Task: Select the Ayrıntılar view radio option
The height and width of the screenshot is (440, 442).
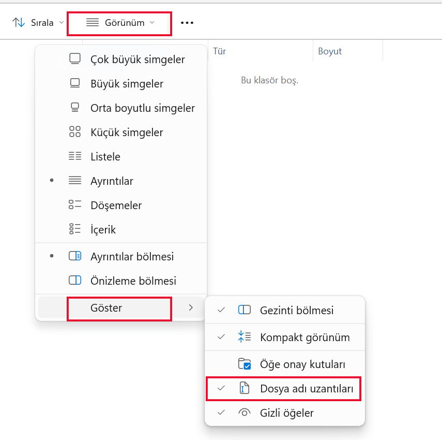Action: [x=121, y=181]
